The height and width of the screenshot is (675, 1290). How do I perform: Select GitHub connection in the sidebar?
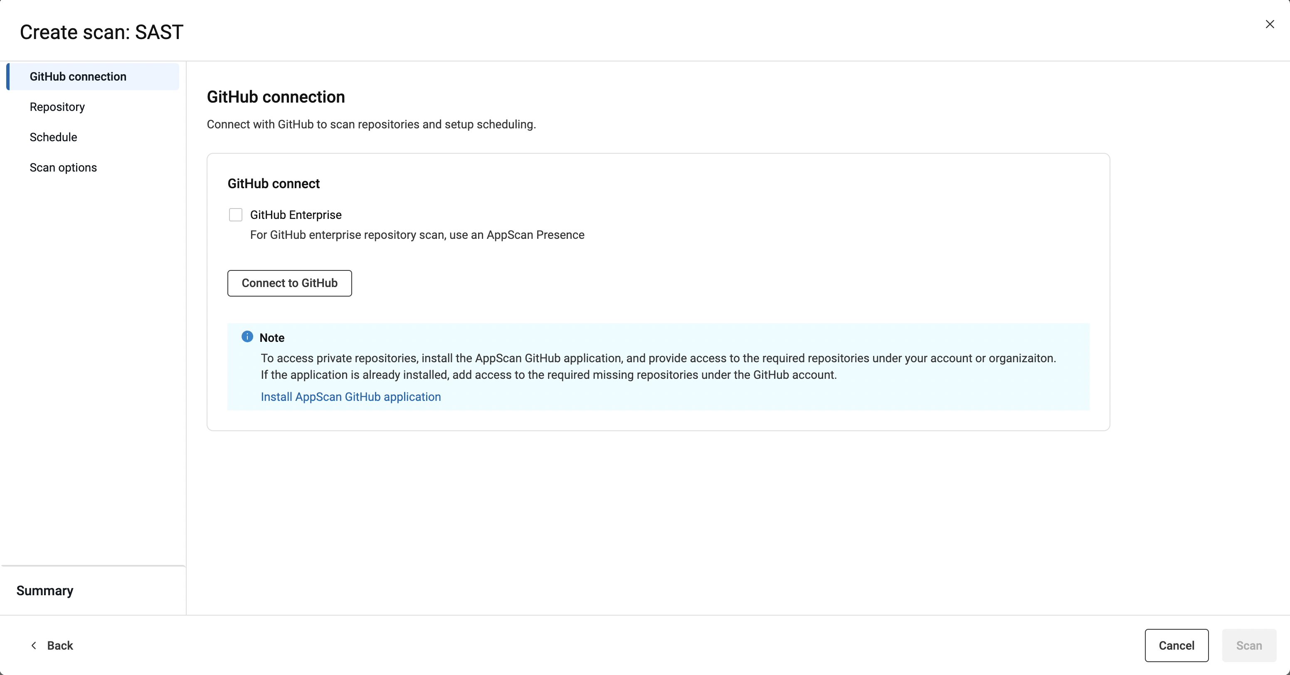78,76
